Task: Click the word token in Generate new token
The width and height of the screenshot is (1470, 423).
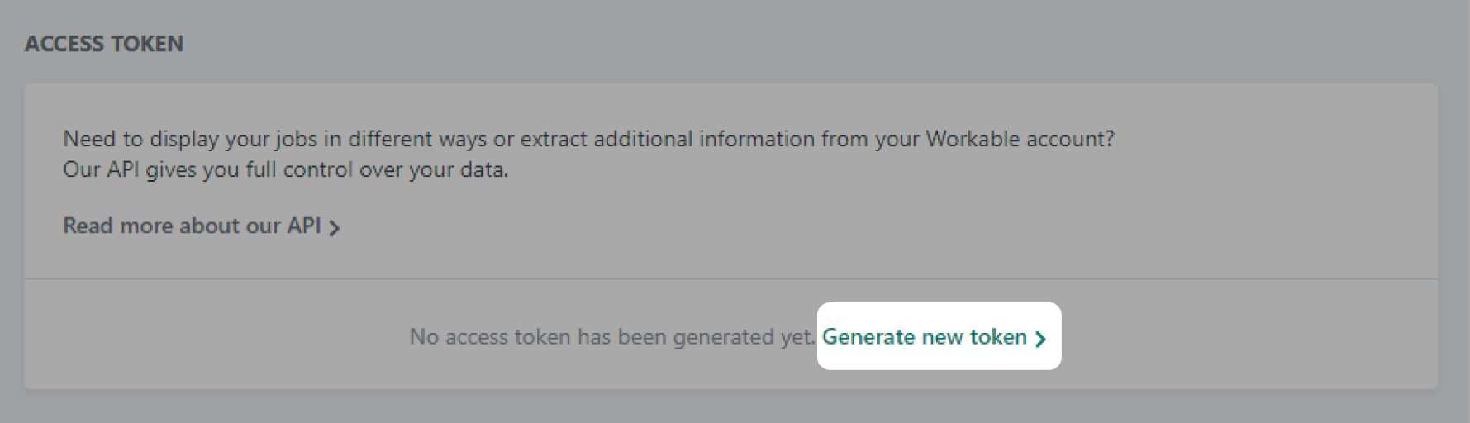Action: click(998, 337)
